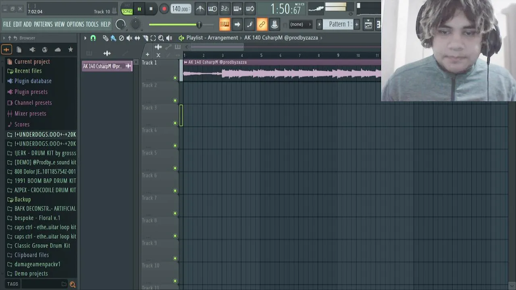Stop playback

151,9
